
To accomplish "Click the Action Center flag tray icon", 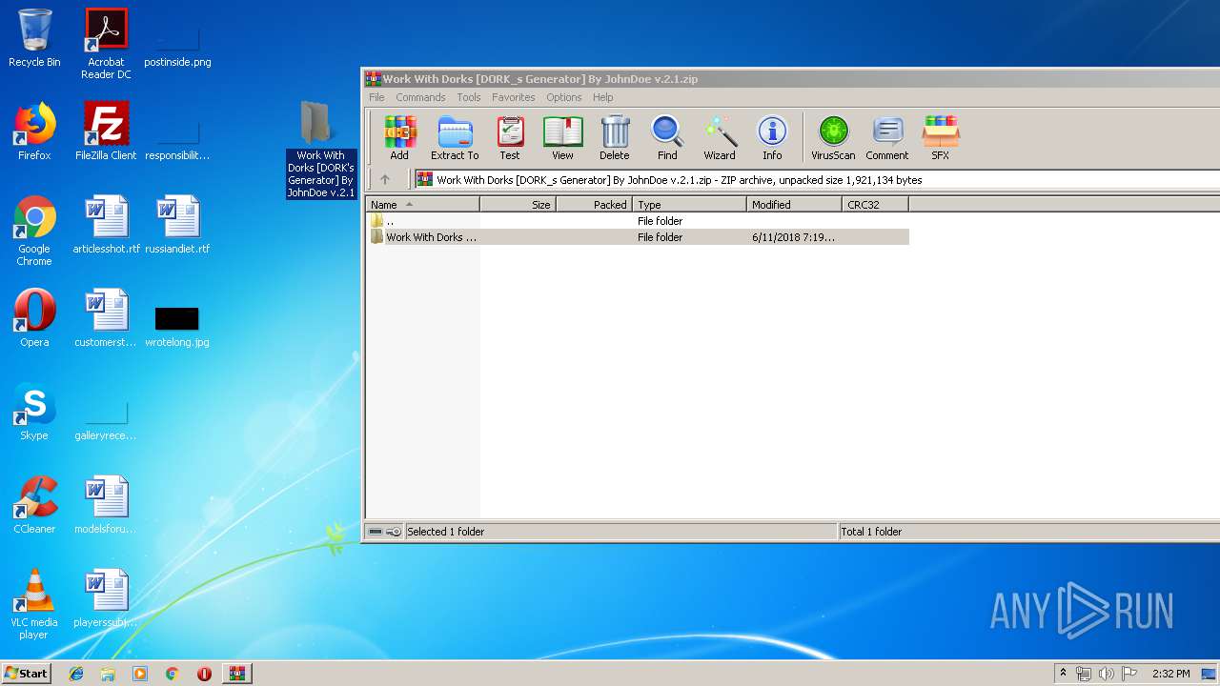I will pos(1129,674).
